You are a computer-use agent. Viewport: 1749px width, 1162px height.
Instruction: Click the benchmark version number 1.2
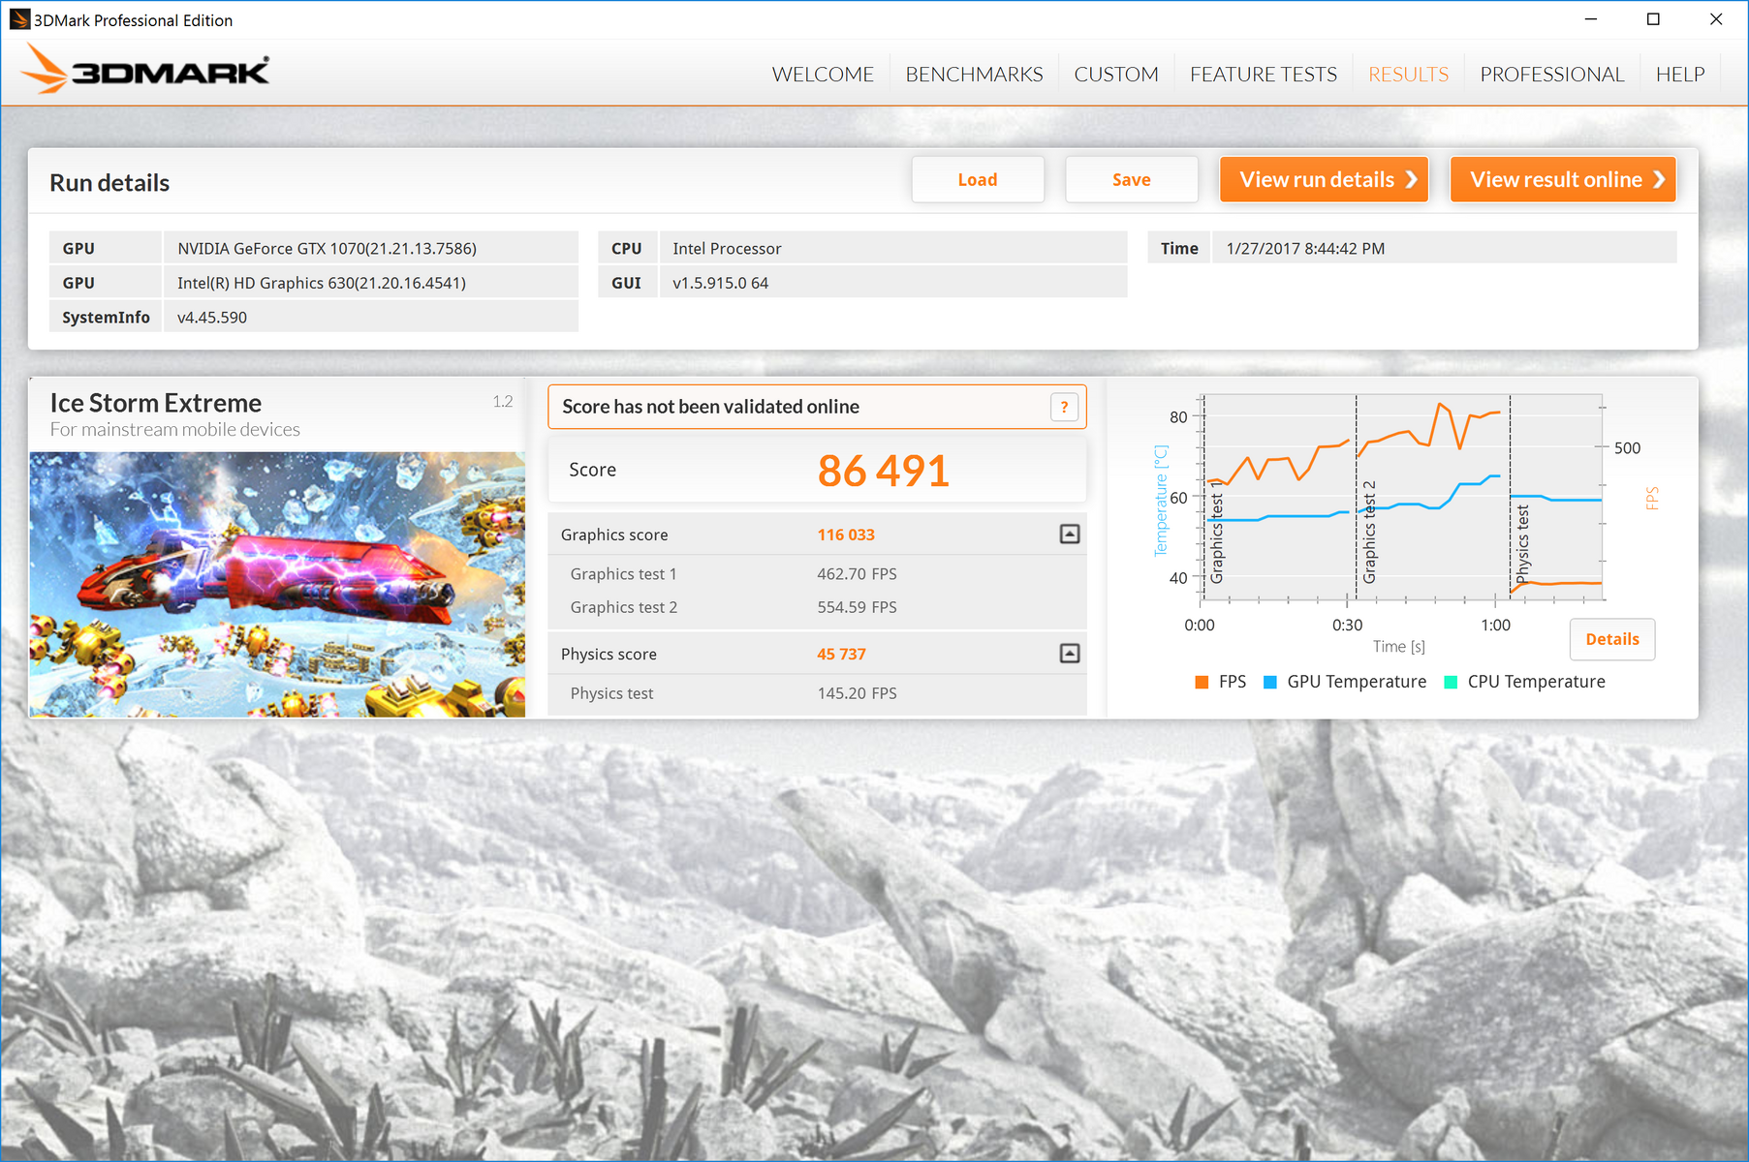click(x=502, y=402)
